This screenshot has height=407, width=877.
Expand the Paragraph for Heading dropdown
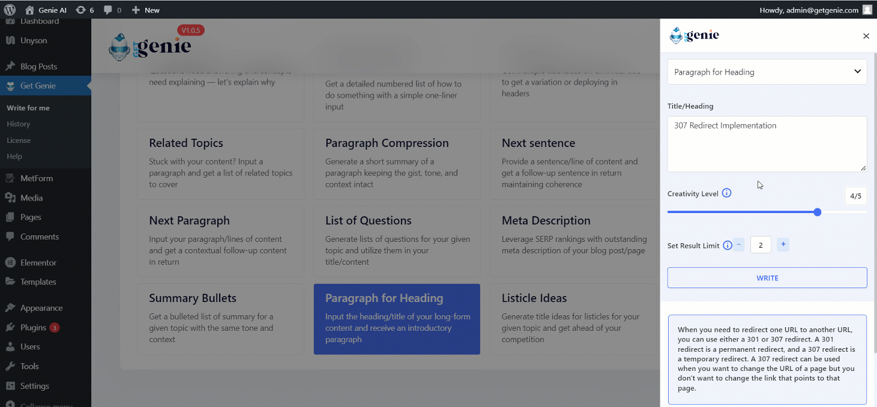click(x=767, y=71)
